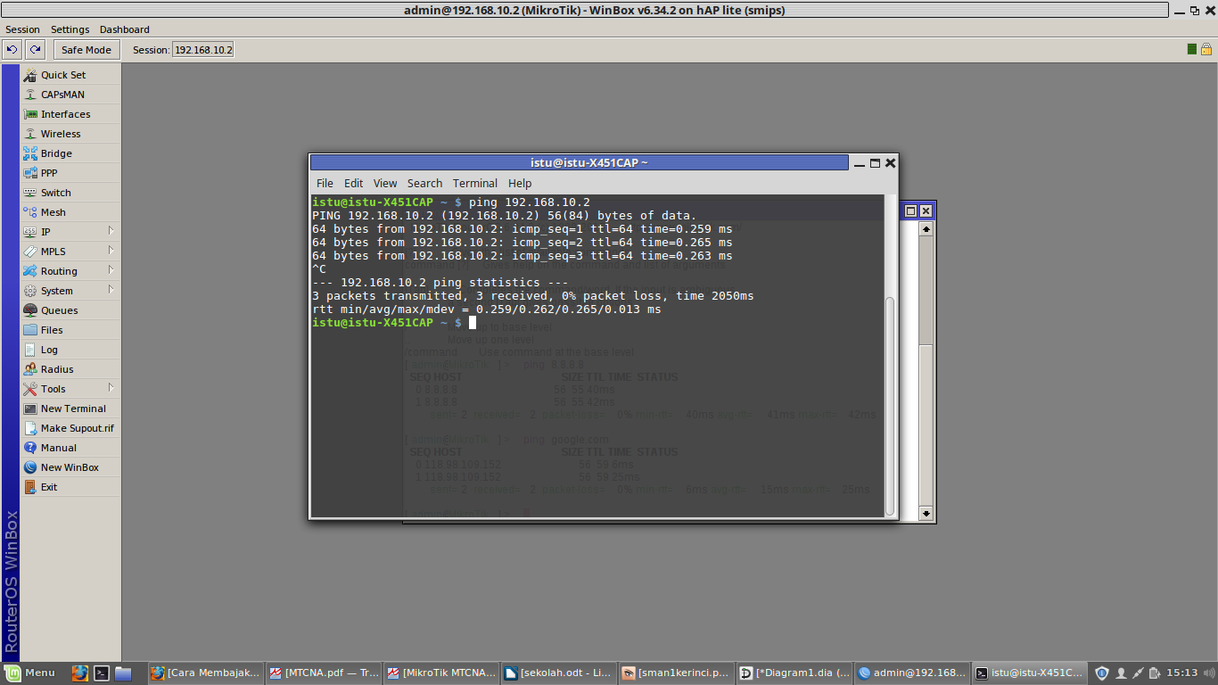
Task: Click the WinBox Redo arrow button
Action: 35,50
